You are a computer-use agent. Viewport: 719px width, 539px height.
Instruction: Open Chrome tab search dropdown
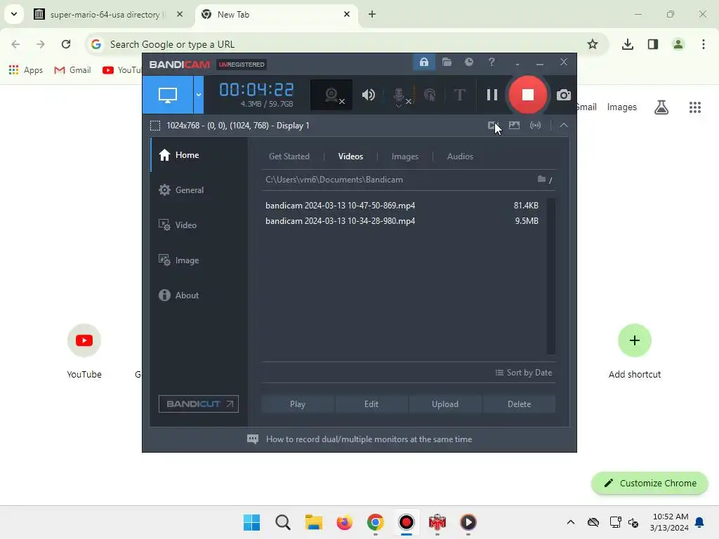click(14, 14)
